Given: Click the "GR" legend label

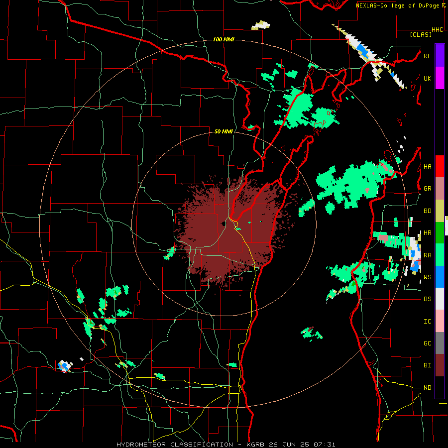Looking at the screenshot, I should pos(427,189).
